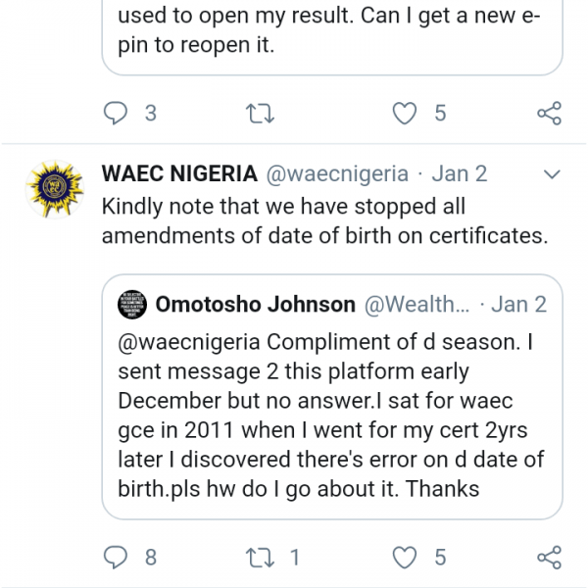Open tweet options chevron for WAEC NIGERIA
Screen dimensions: 588x588
551,174
